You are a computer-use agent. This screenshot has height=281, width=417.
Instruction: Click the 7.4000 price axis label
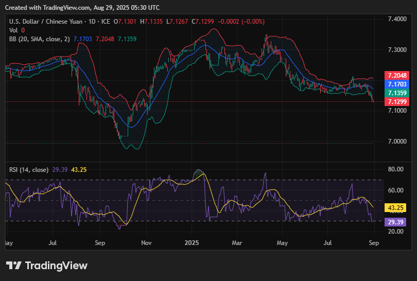[397, 19]
